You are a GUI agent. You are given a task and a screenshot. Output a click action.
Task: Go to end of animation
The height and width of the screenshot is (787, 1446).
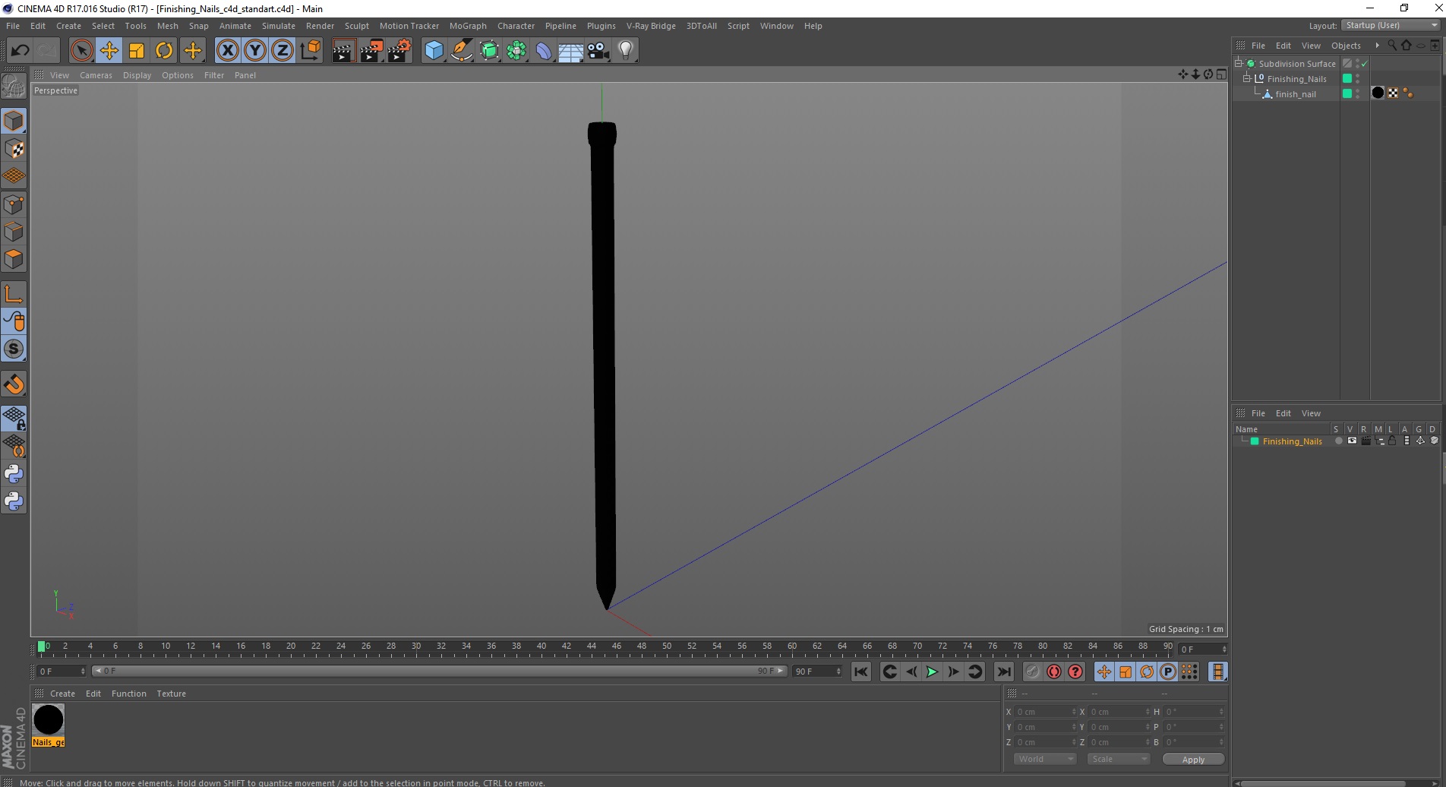1004,672
